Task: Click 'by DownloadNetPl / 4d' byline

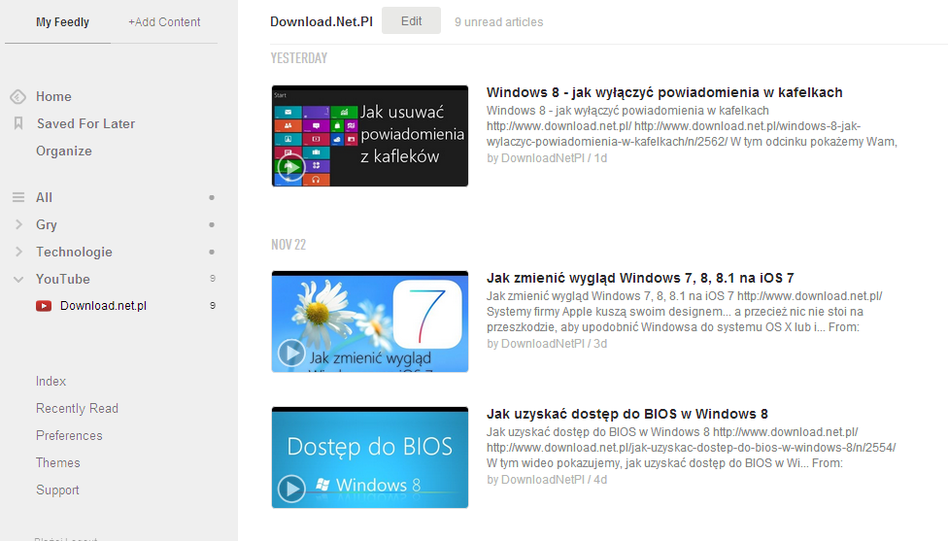Action: 547,480
